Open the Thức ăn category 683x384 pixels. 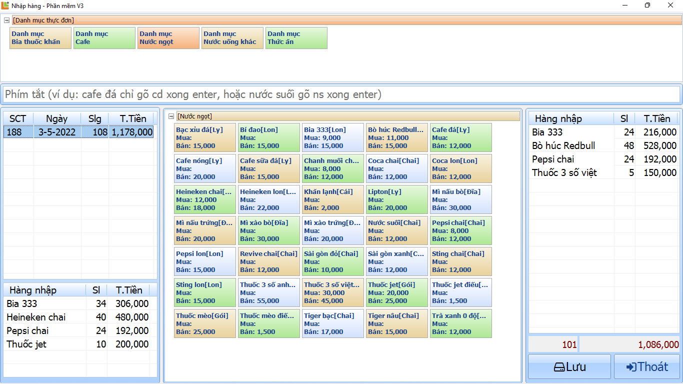(x=296, y=38)
